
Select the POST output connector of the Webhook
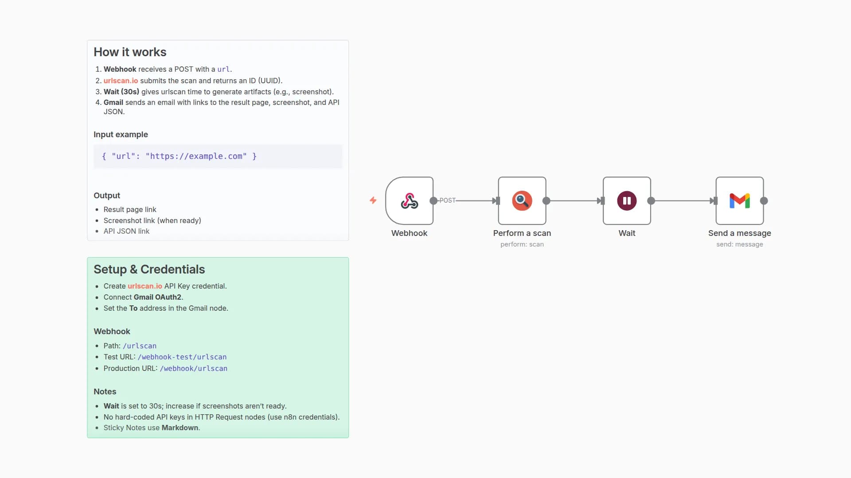click(x=433, y=200)
